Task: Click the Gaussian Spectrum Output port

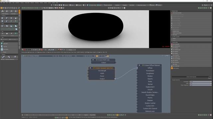Action: [115, 79]
